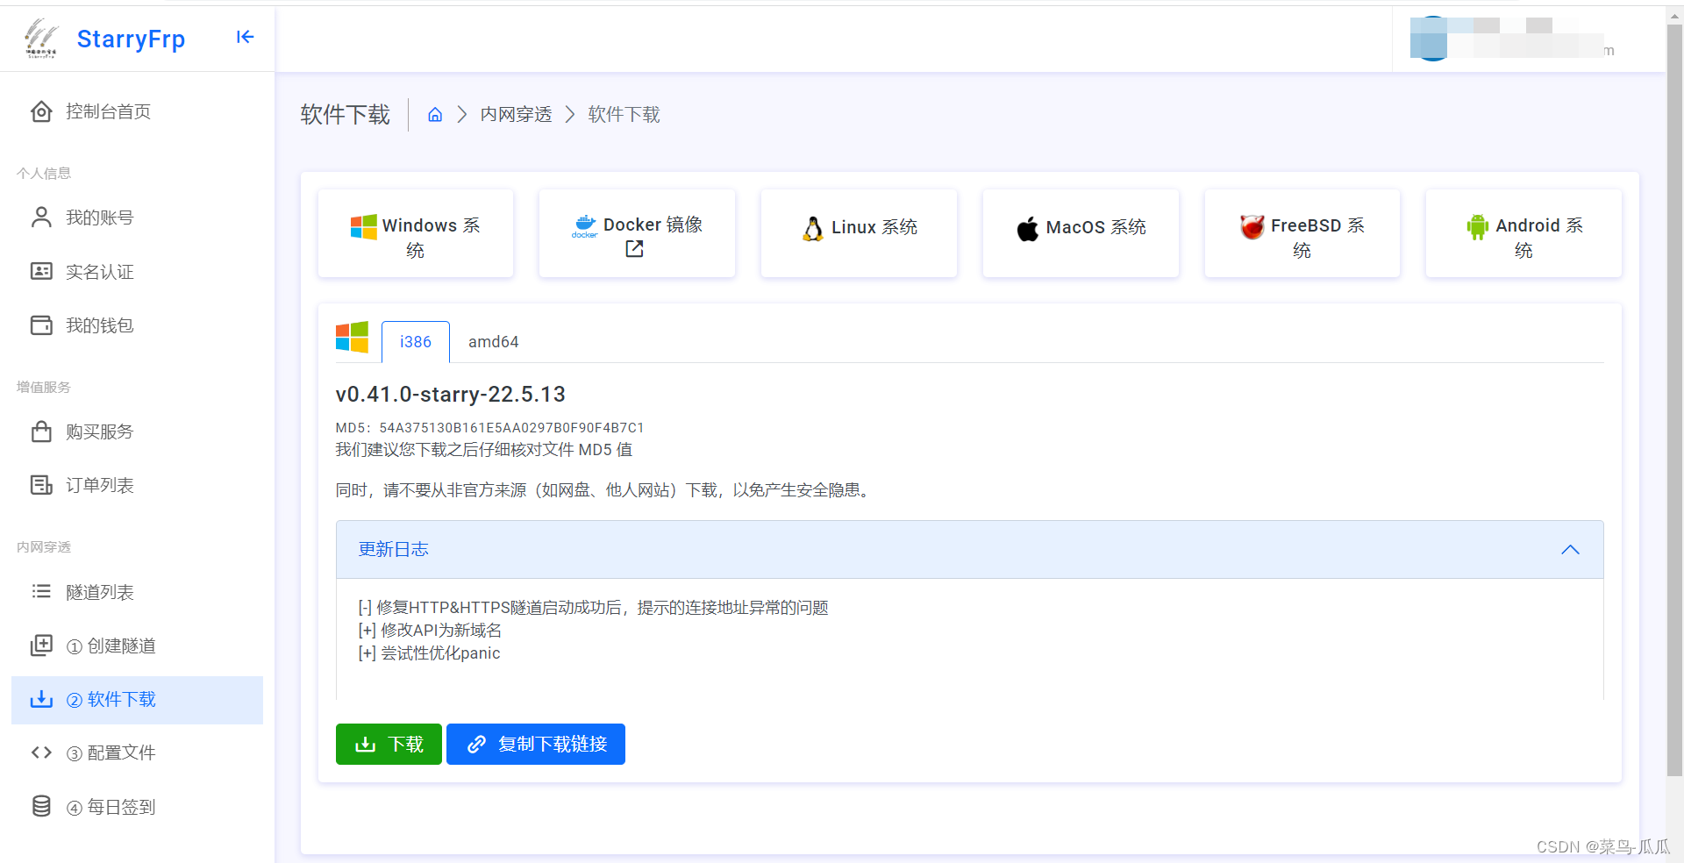Collapse the 更新日志 panel chevron
Screen dimensions: 1684x863
[x=1570, y=550]
